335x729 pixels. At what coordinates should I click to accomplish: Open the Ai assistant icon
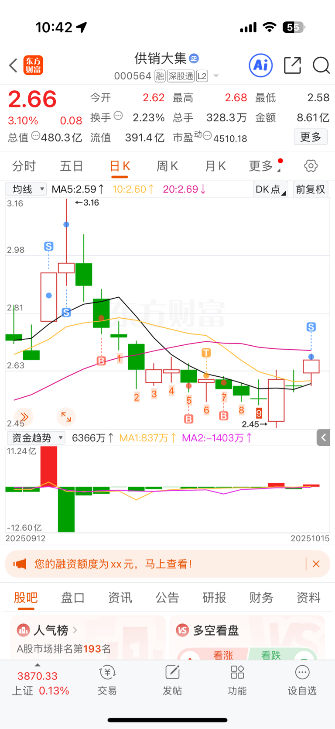pos(261,65)
